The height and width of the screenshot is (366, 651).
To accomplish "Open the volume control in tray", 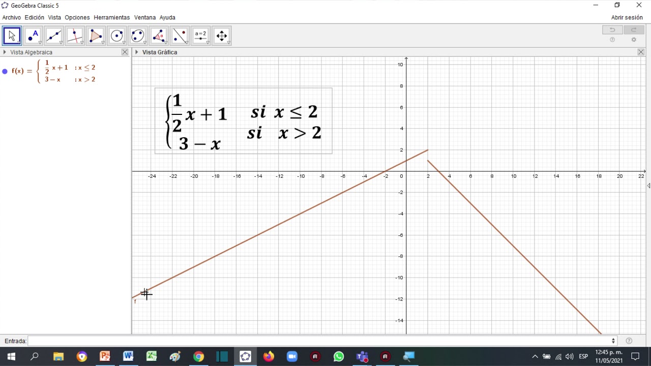I will pyautogui.click(x=570, y=356).
